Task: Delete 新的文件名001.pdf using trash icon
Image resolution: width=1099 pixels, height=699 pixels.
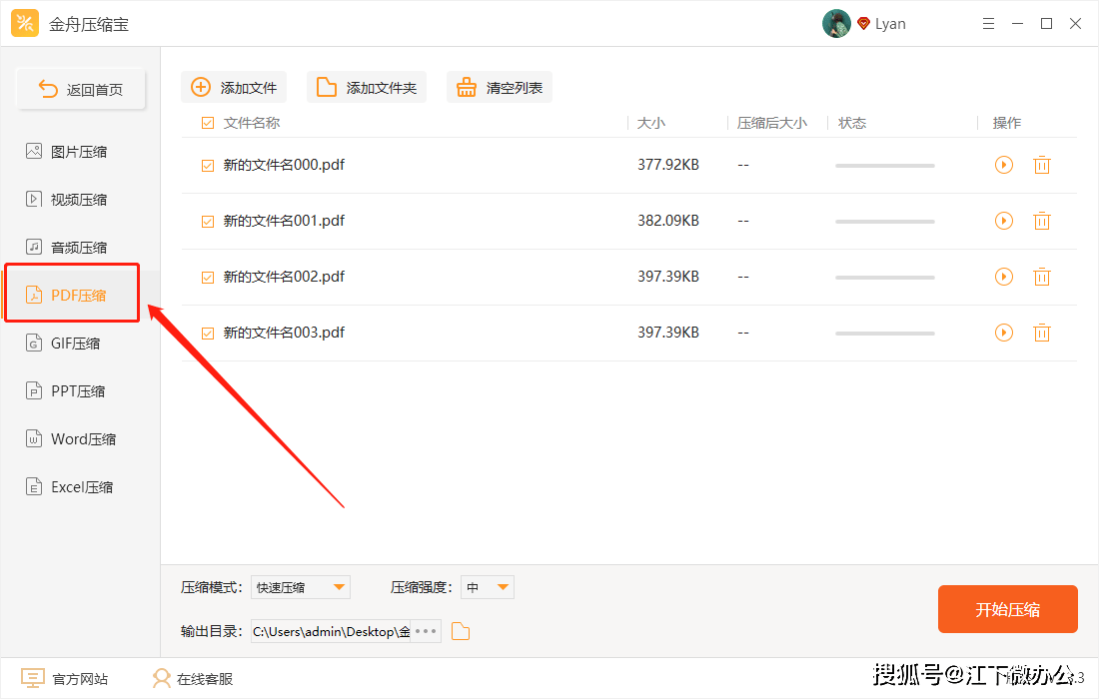Action: click(x=1041, y=222)
